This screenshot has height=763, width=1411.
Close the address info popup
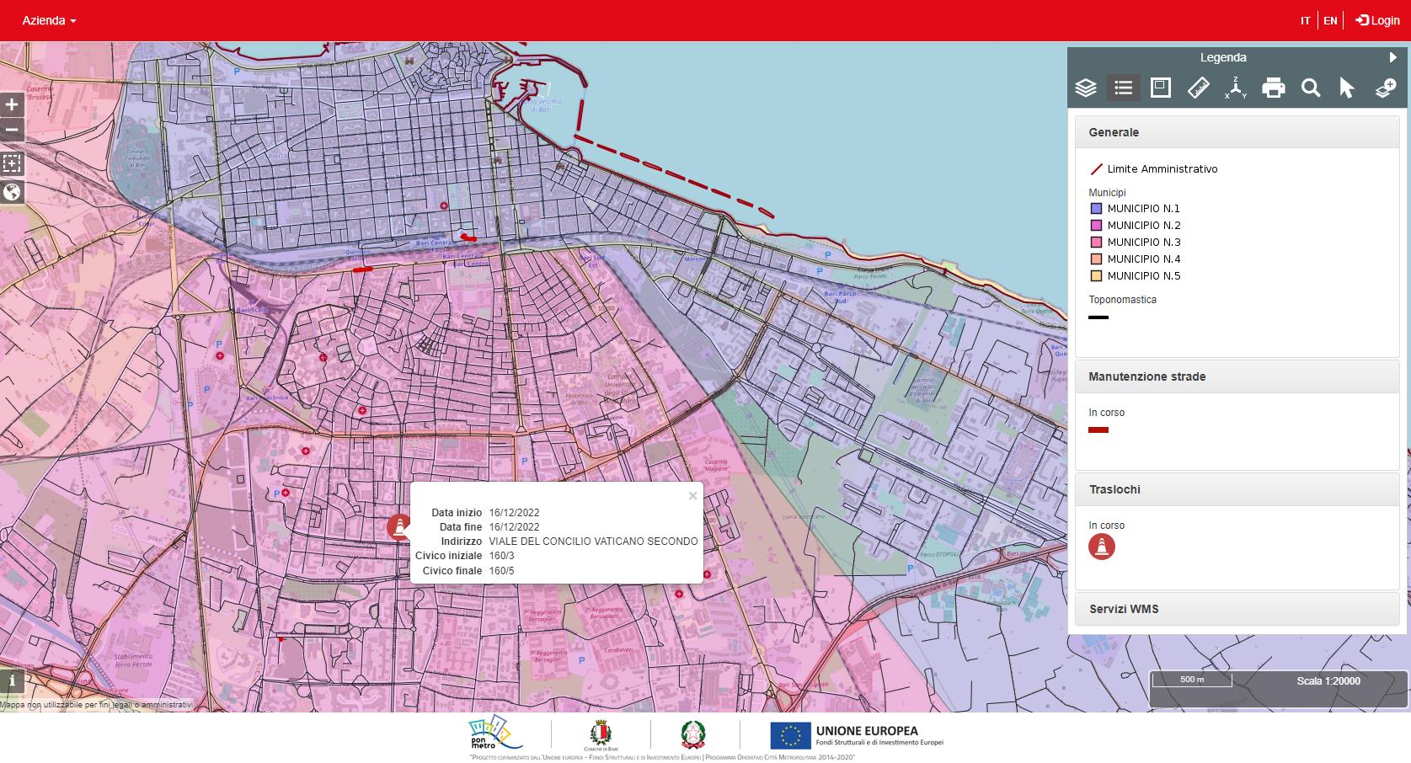(x=692, y=496)
